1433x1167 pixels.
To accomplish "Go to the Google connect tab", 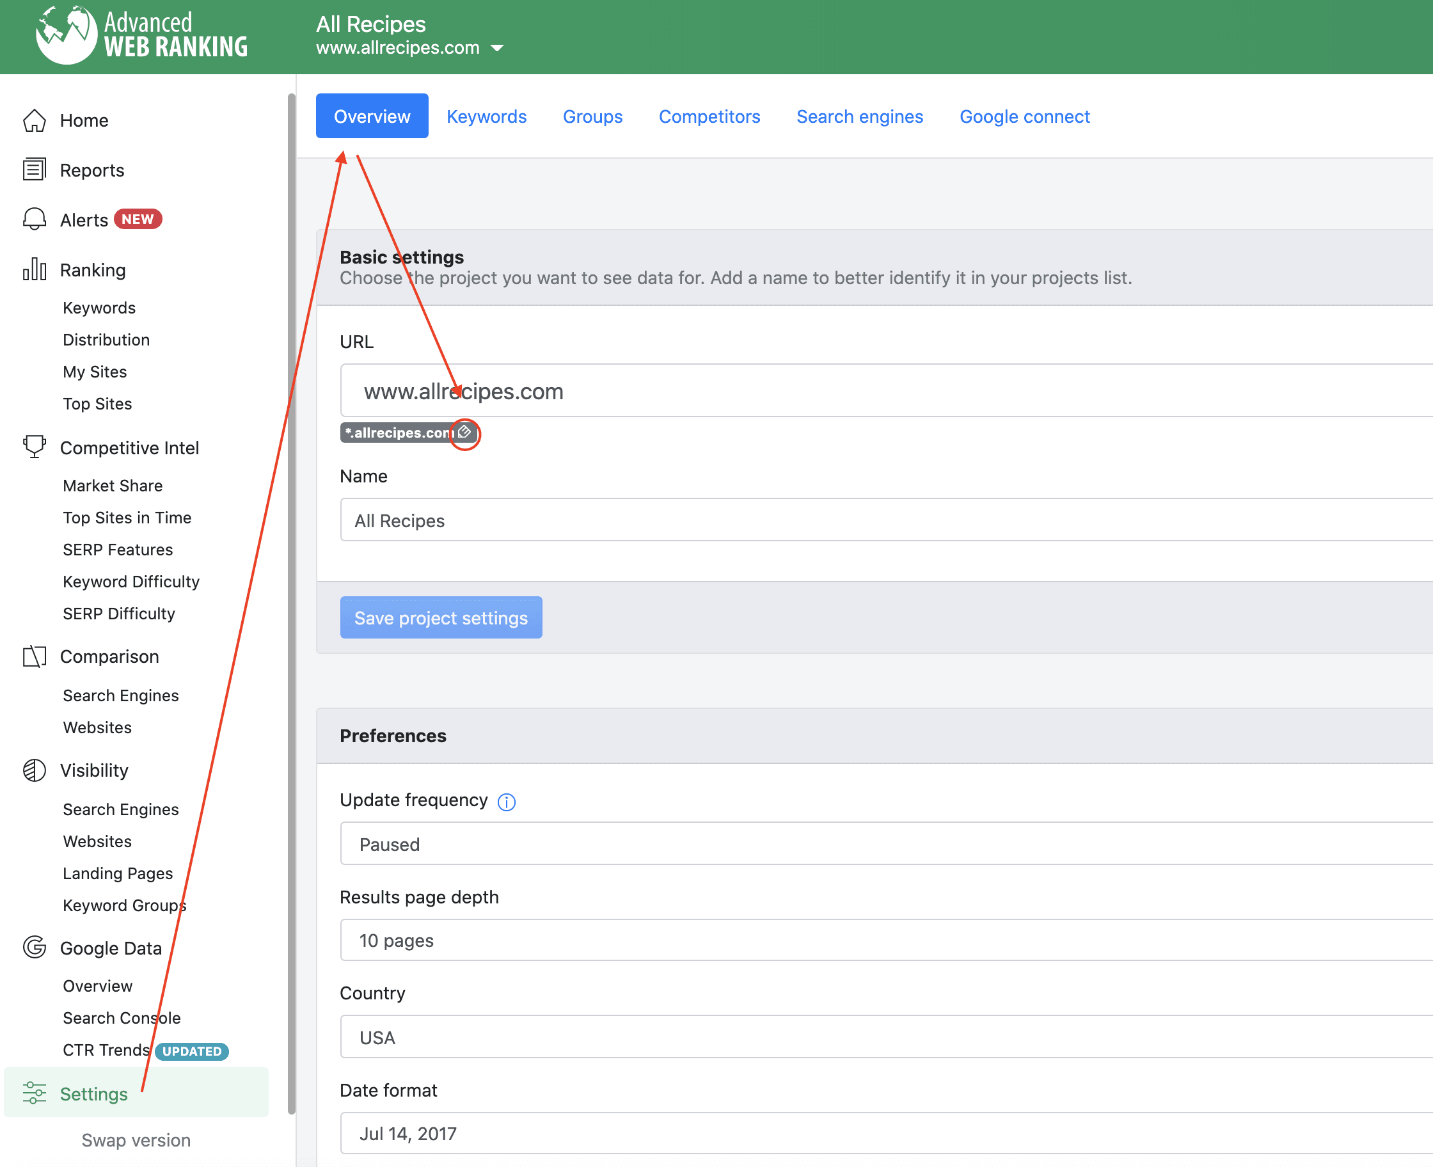I will [1025, 116].
